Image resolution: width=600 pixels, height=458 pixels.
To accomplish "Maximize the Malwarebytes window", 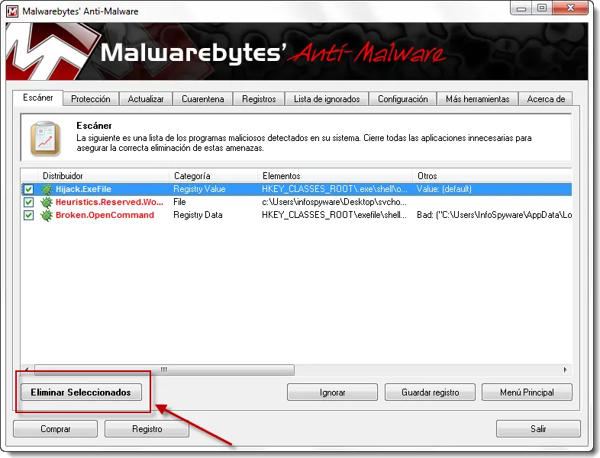I will click(542, 8).
